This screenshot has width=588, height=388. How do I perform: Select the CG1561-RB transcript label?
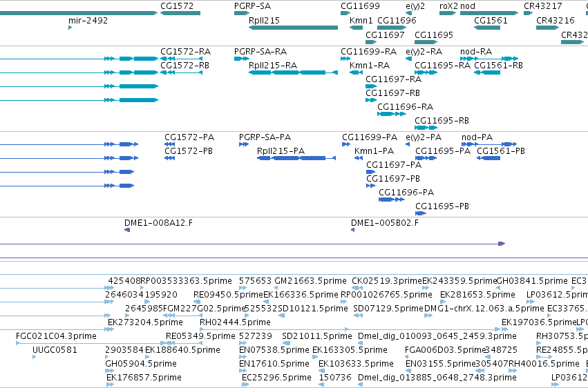(x=498, y=65)
